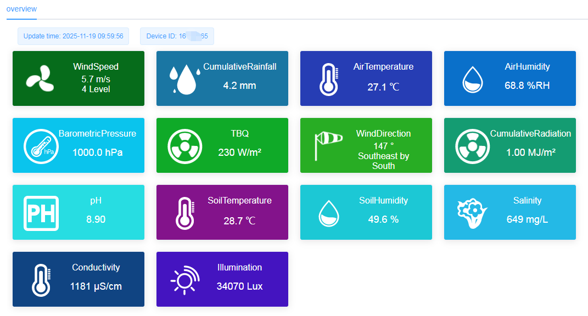Click the thermometer icon on SoilTemperature card
The height and width of the screenshot is (316, 588).
[x=184, y=212]
